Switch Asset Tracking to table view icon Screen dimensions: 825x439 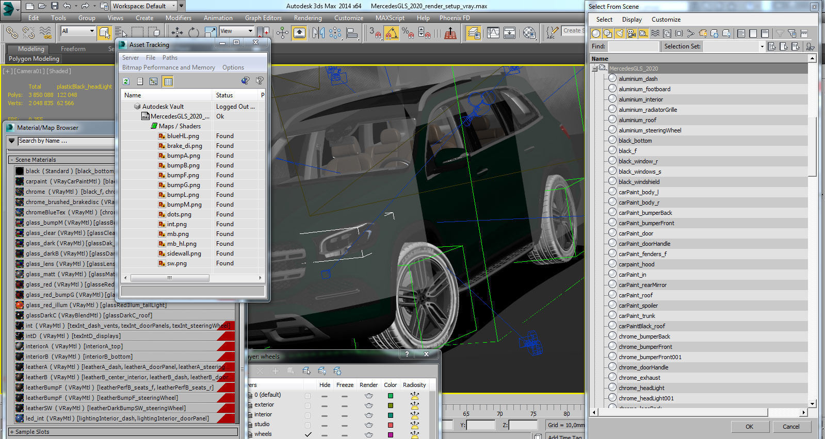click(x=168, y=81)
